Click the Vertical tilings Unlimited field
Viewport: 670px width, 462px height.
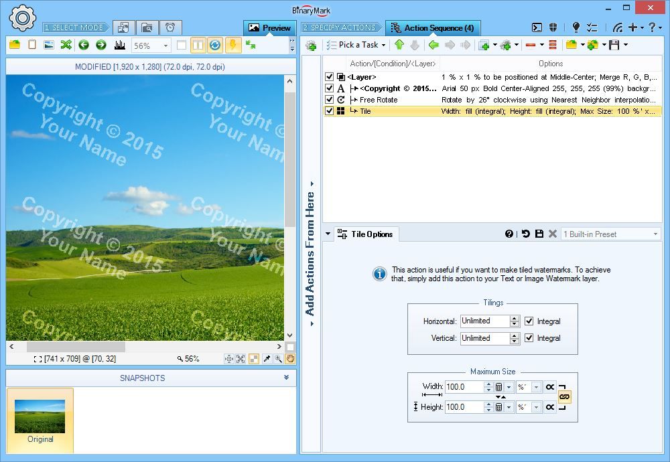485,338
